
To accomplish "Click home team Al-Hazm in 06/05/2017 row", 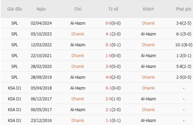I will 78,110.
